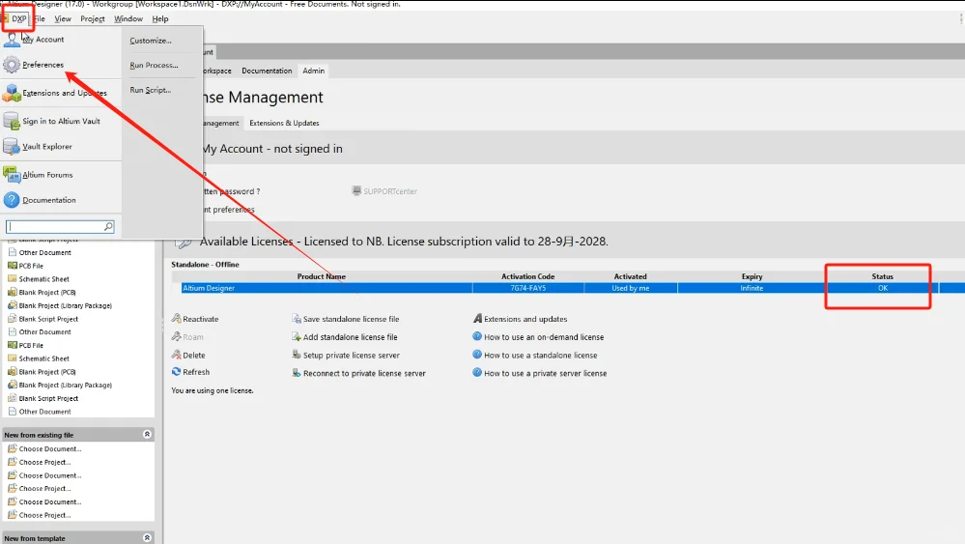Collapse the New from existing file section

[x=147, y=435]
